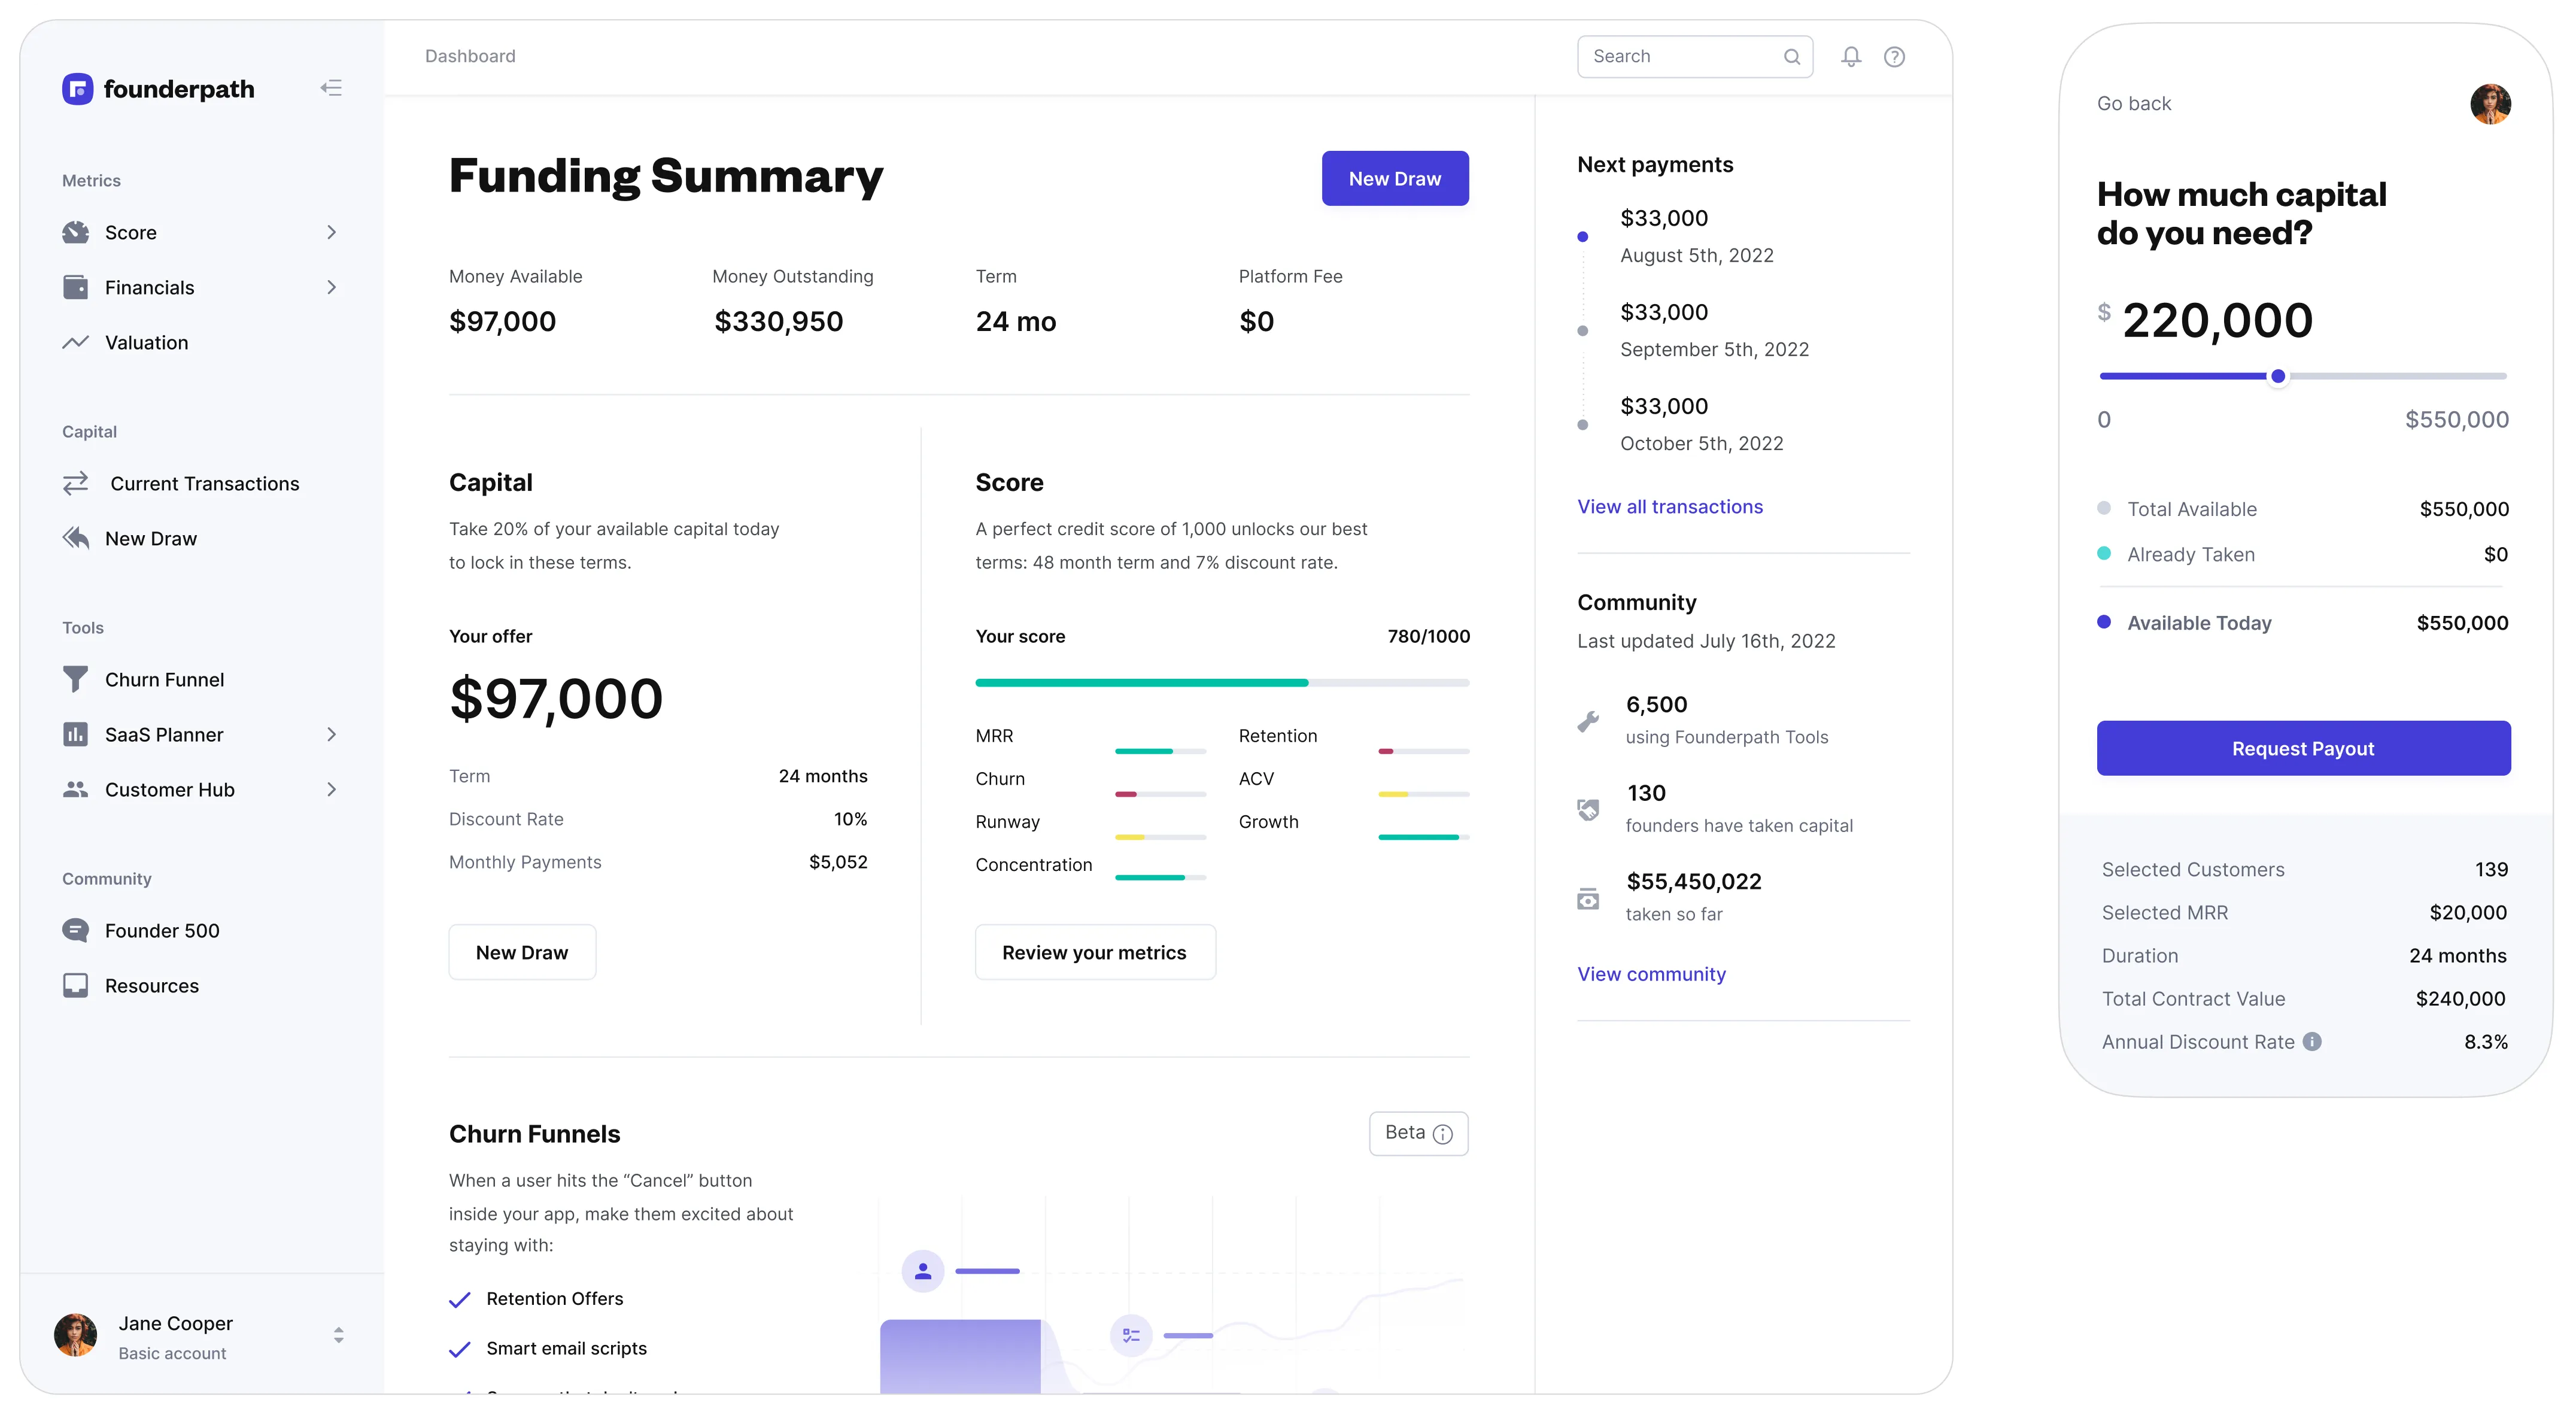2576x1415 pixels.
Task: Expand the SaaS Planner submenu chevron
Action: coord(332,735)
